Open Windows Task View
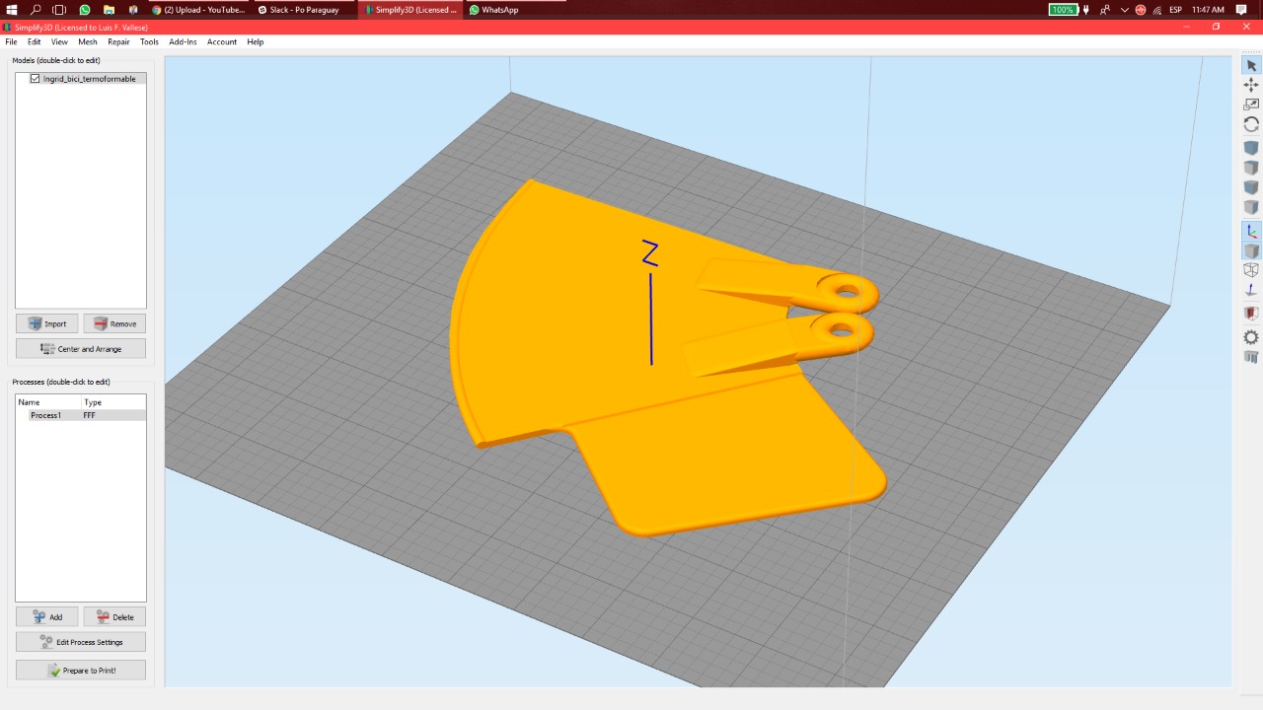Screen dimensions: 1263x710 [60, 10]
